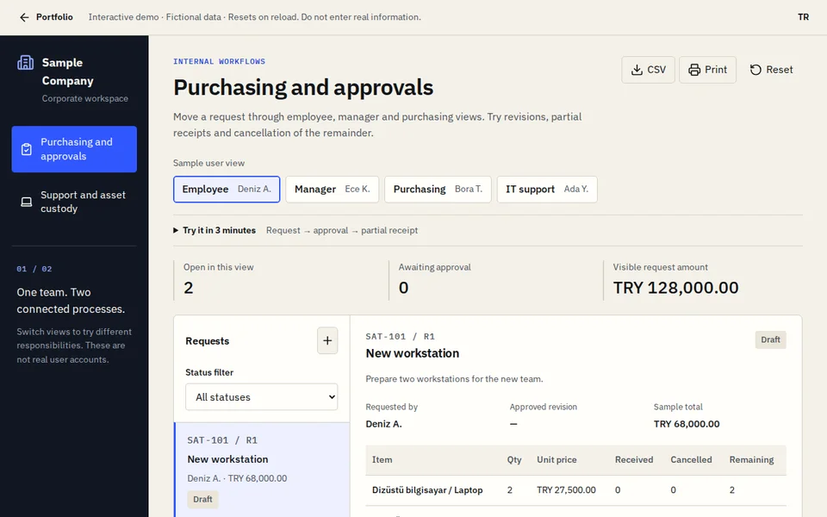Click the Received column header
Image resolution: width=827 pixels, height=517 pixels.
click(634, 460)
